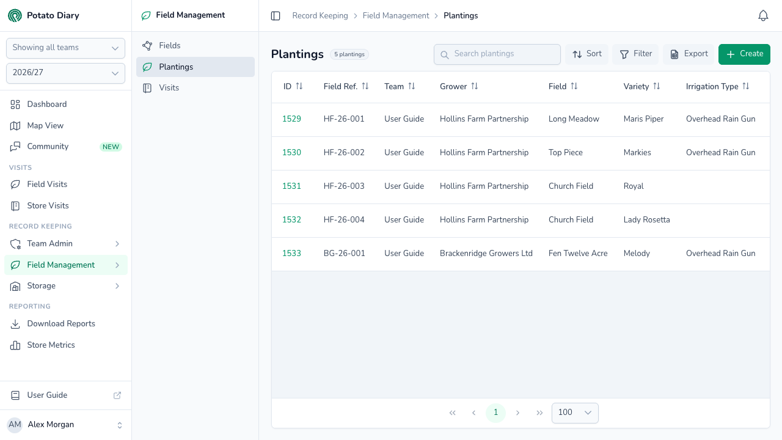Click the Export button
The height and width of the screenshot is (440, 782).
click(x=689, y=54)
